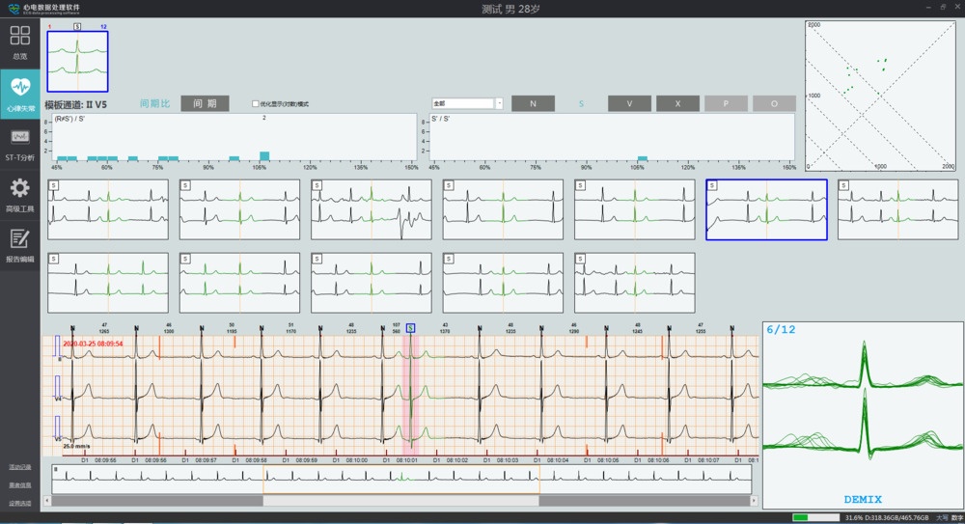Viewport: 965px width, 524px height.
Task: Select the blue-outlined beat thumbnail in first row
Action: (766, 209)
